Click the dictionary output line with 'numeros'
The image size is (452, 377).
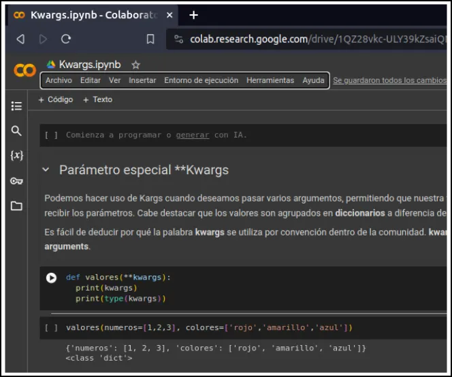coord(216,348)
